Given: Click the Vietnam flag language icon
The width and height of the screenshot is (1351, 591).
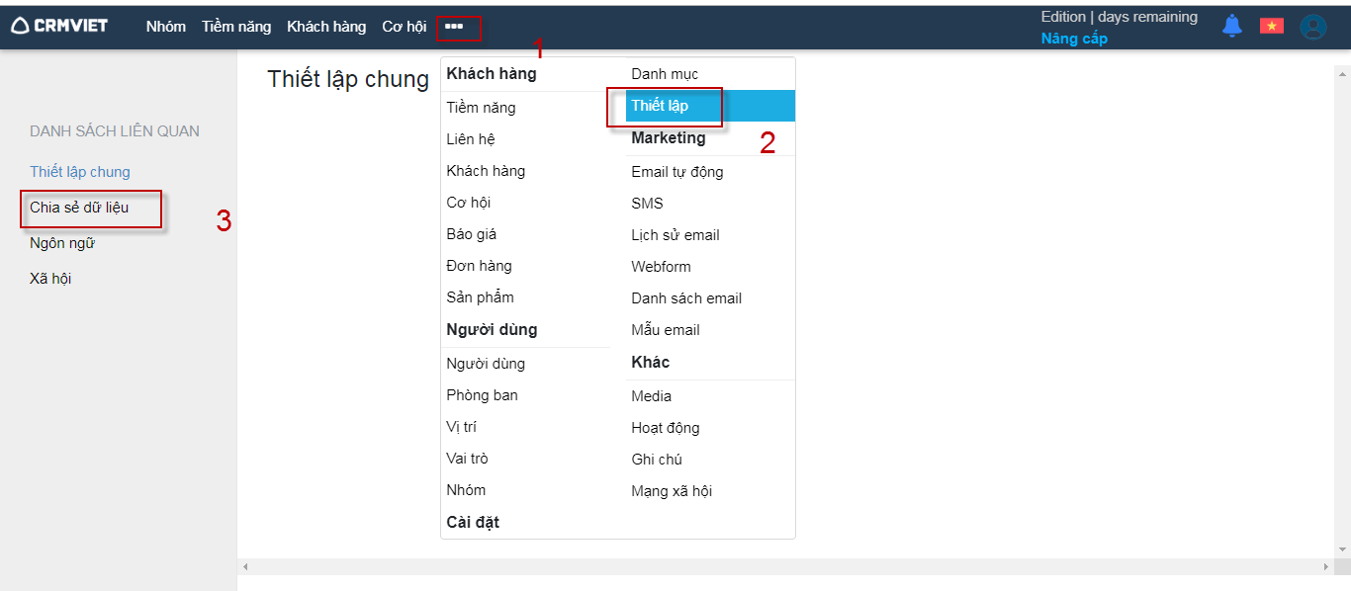Looking at the screenshot, I should tap(1271, 26).
